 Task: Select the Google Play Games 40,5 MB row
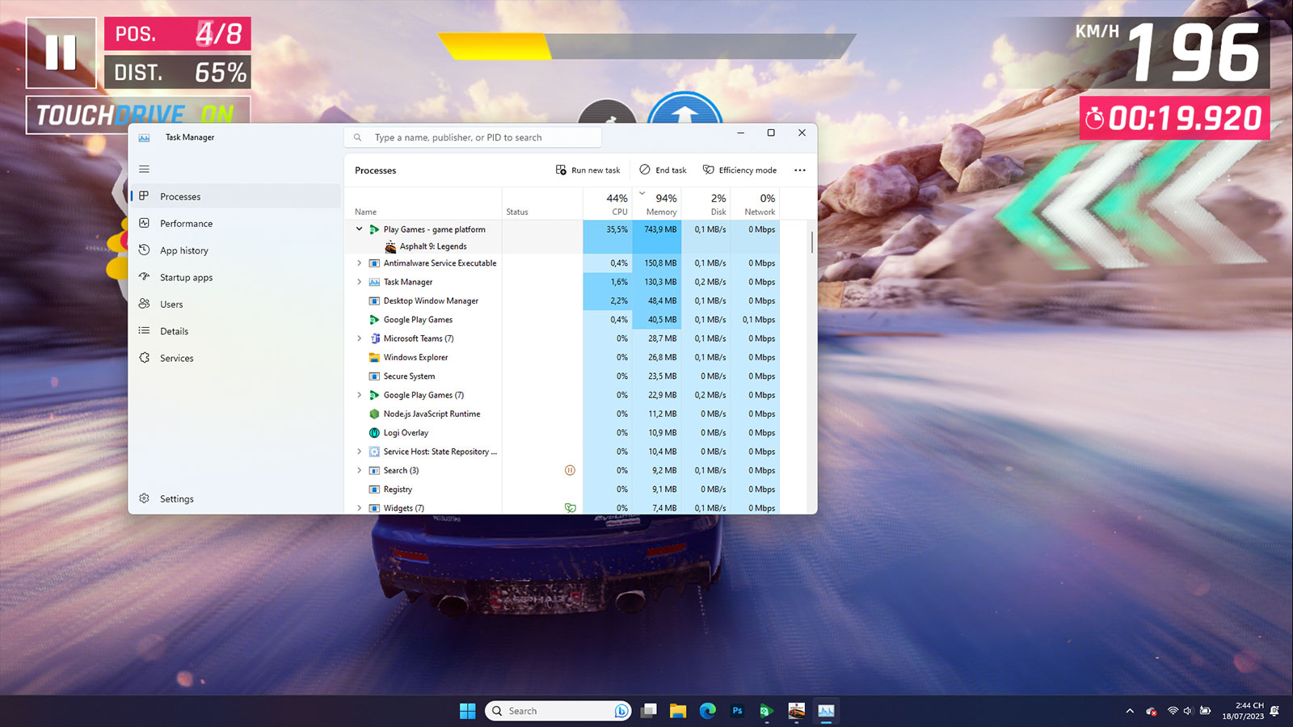tap(562, 320)
